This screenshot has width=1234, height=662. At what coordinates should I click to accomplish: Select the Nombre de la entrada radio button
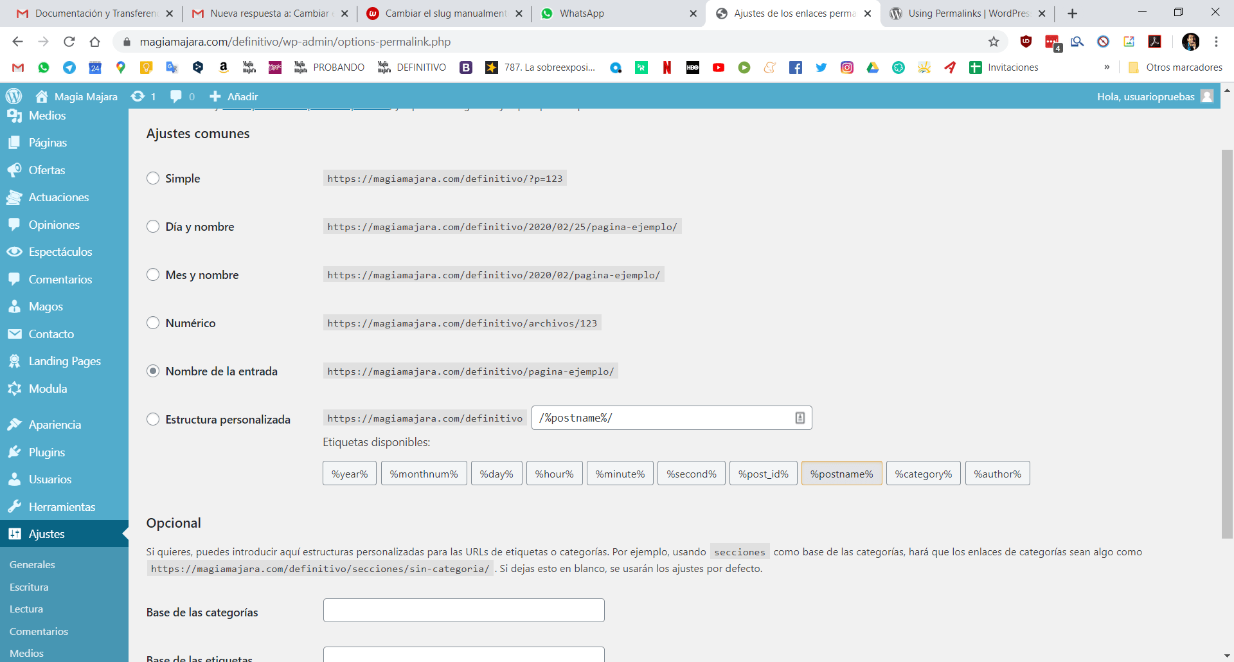[153, 371]
